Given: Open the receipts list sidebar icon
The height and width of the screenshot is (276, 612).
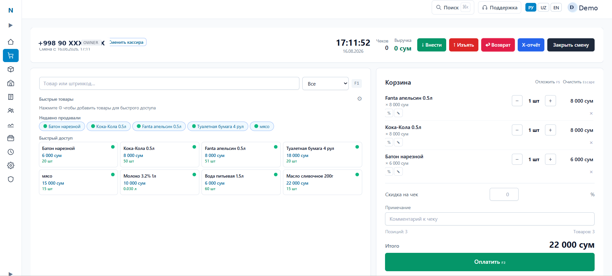Looking at the screenshot, I should [11, 97].
